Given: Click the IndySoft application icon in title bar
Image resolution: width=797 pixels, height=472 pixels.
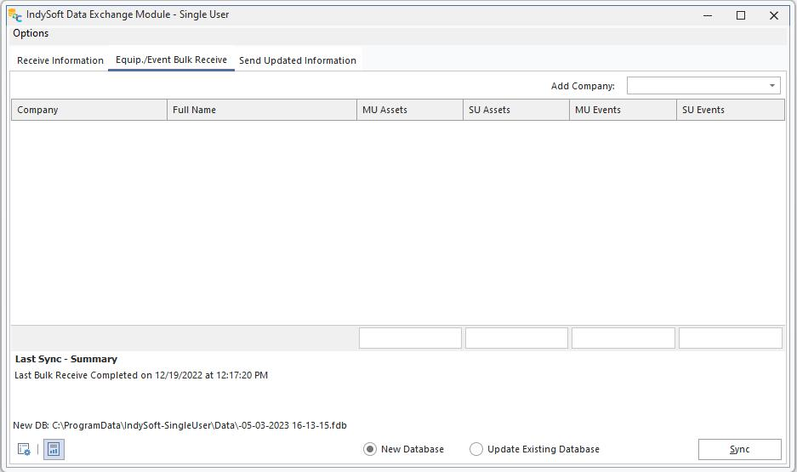Looking at the screenshot, I should point(15,15).
